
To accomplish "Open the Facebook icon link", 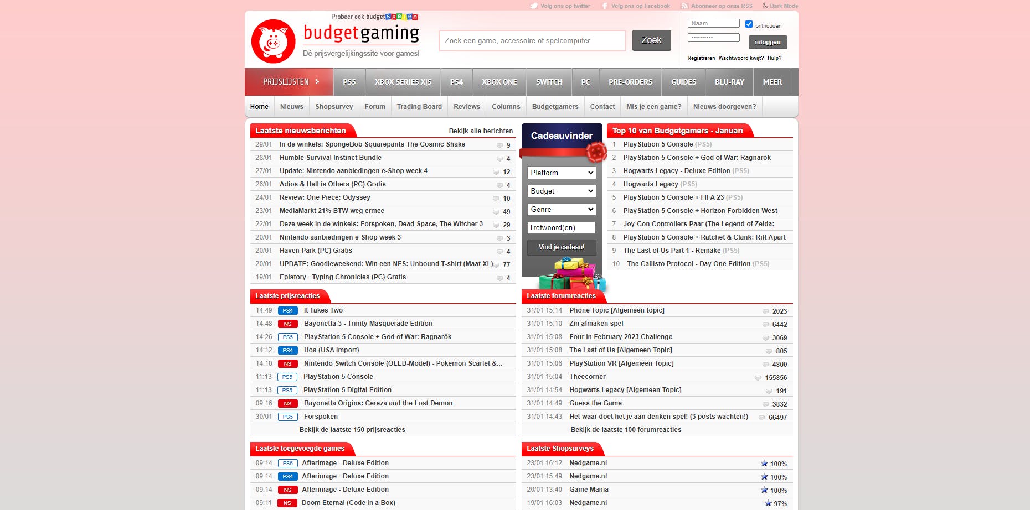I will pos(605,6).
